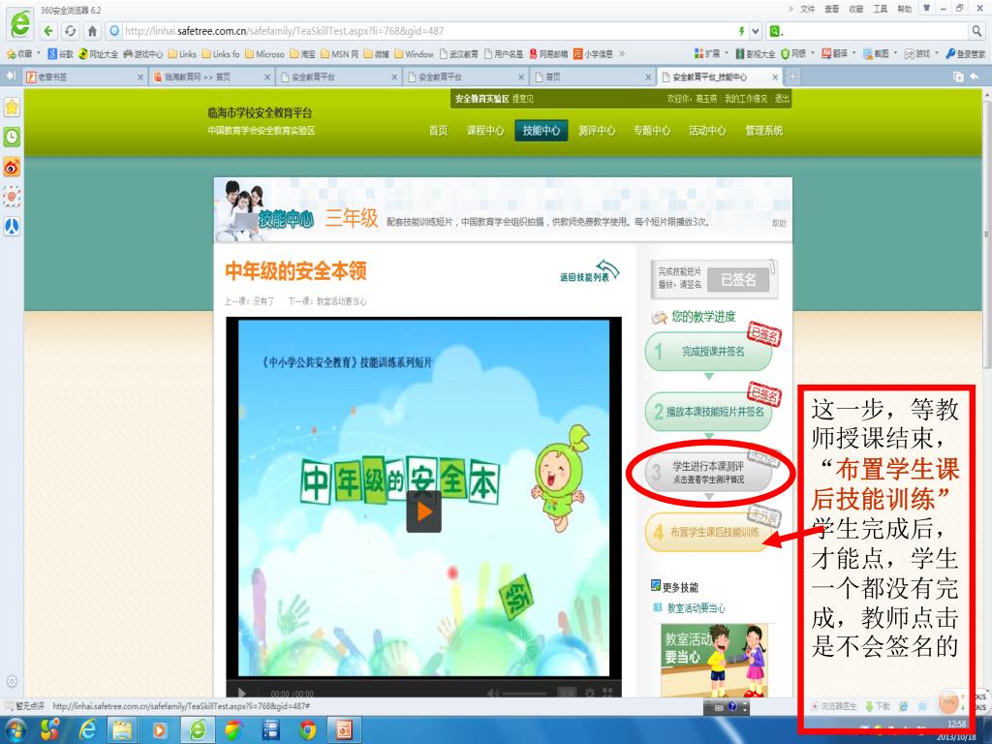Open the 我的工作情况 link
992x744 pixels.
pos(745,99)
